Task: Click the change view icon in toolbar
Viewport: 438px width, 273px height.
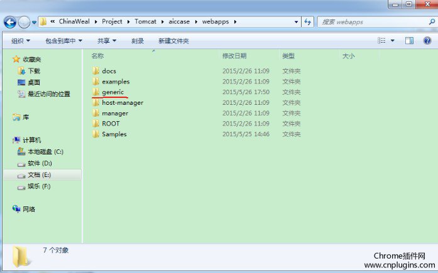Action: (x=381, y=41)
